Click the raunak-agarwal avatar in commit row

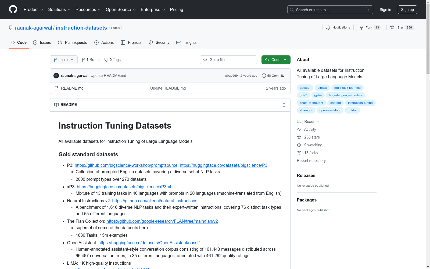click(56, 76)
